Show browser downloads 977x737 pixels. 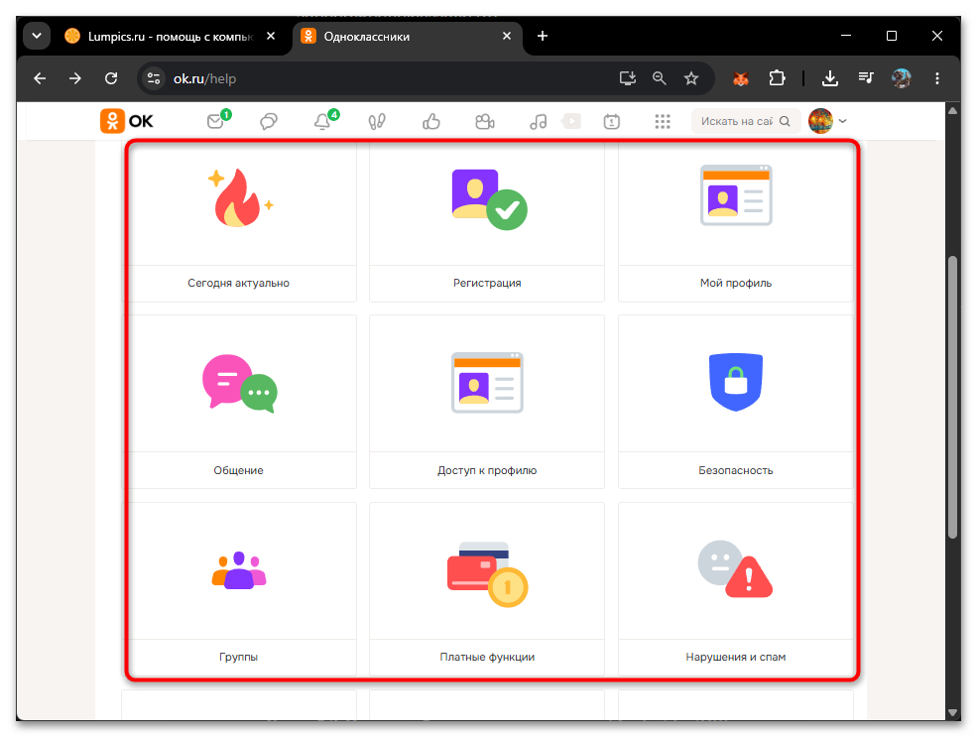829,78
